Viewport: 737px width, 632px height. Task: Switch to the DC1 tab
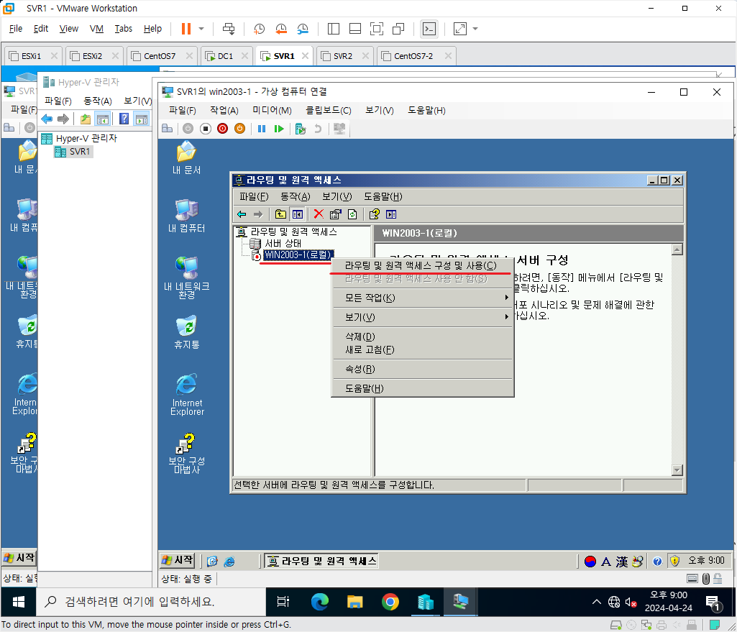(x=225, y=56)
